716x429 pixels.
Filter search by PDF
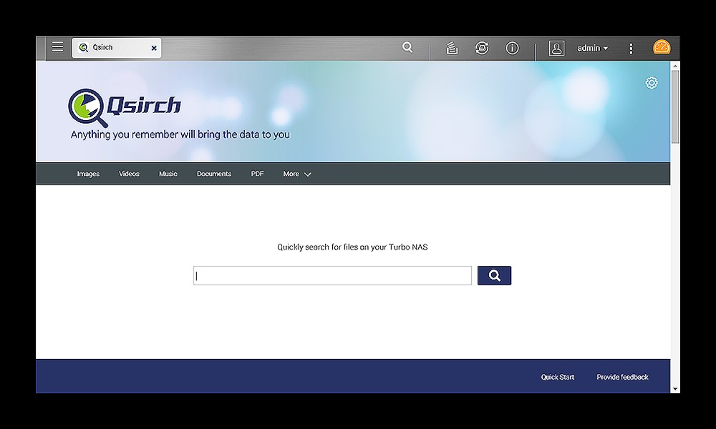click(257, 174)
